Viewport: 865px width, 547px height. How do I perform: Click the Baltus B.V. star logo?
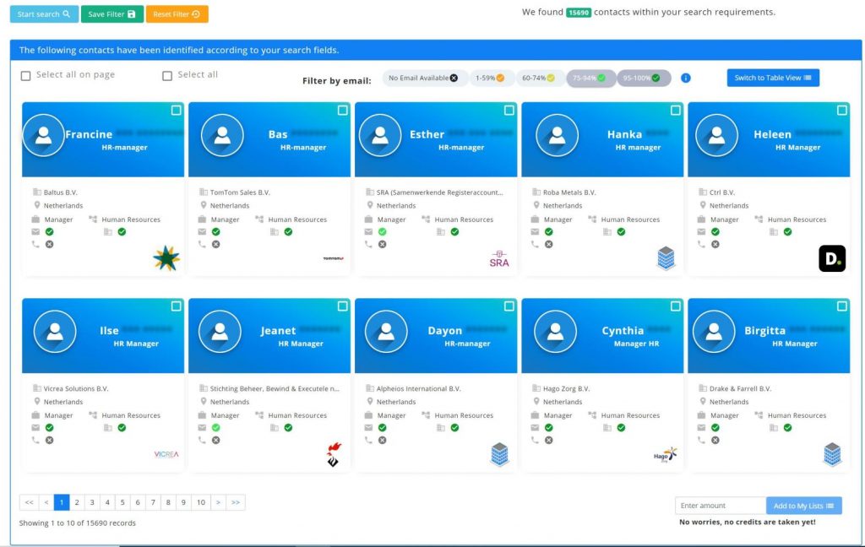pos(166,258)
